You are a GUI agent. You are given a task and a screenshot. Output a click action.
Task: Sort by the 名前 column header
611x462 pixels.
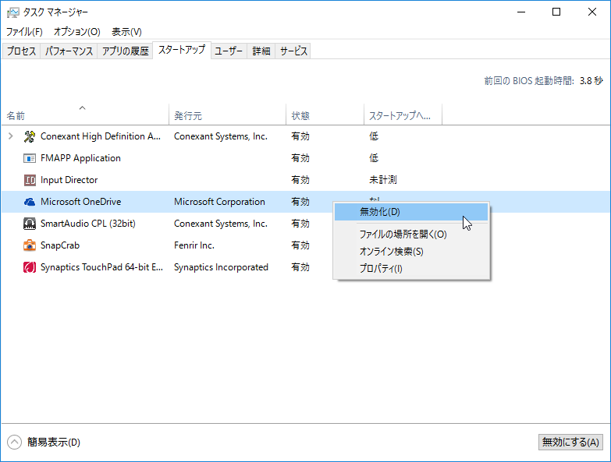(x=85, y=115)
